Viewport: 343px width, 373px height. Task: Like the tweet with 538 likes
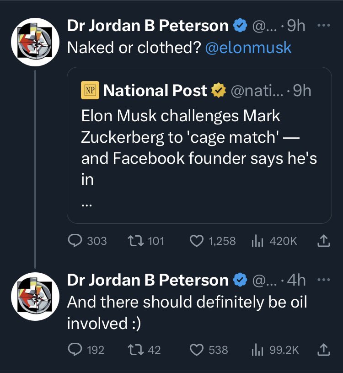pyautogui.click(x=209, y=350)
